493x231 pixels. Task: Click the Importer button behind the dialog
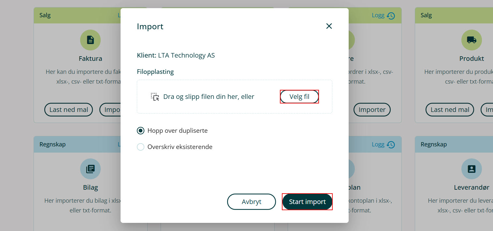[x=372, y=110]
